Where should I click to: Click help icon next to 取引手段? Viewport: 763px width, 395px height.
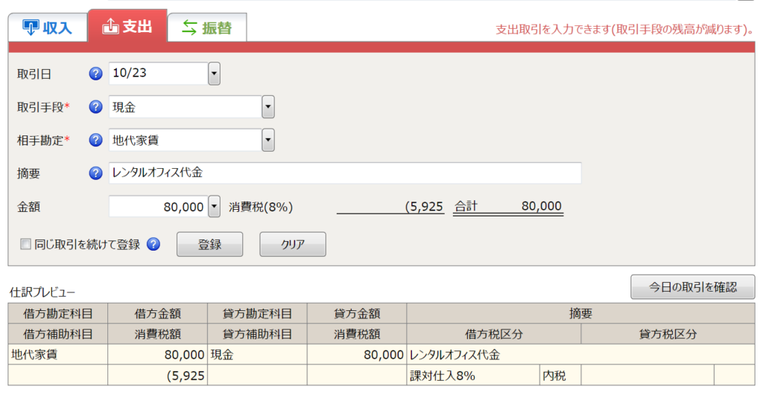click(96, 107)
